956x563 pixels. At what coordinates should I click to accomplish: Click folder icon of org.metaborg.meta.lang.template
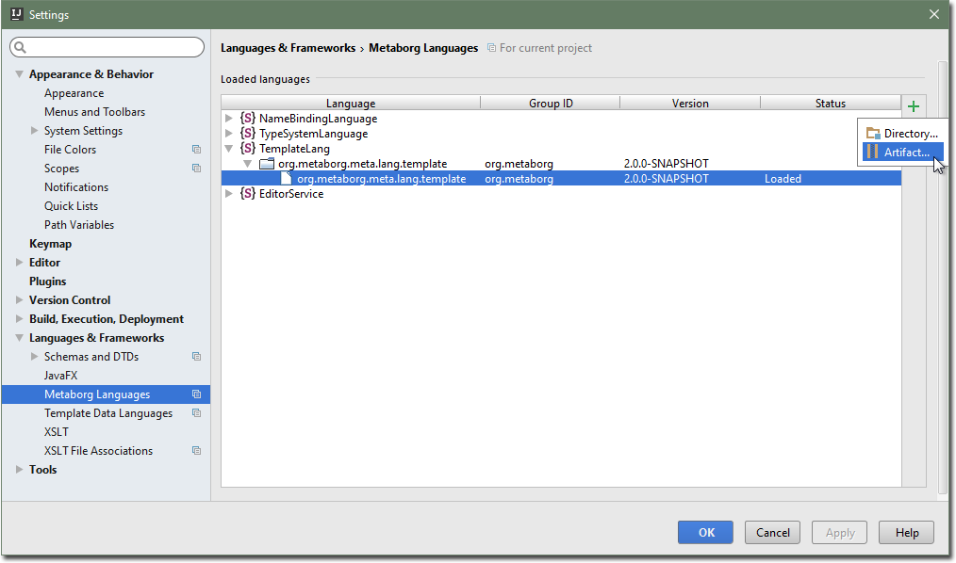click(267, 164)
